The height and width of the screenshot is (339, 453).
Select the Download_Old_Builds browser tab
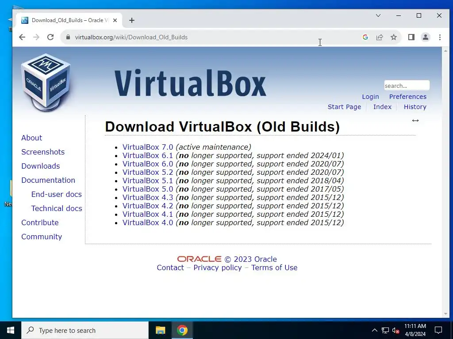pos(69,20)
